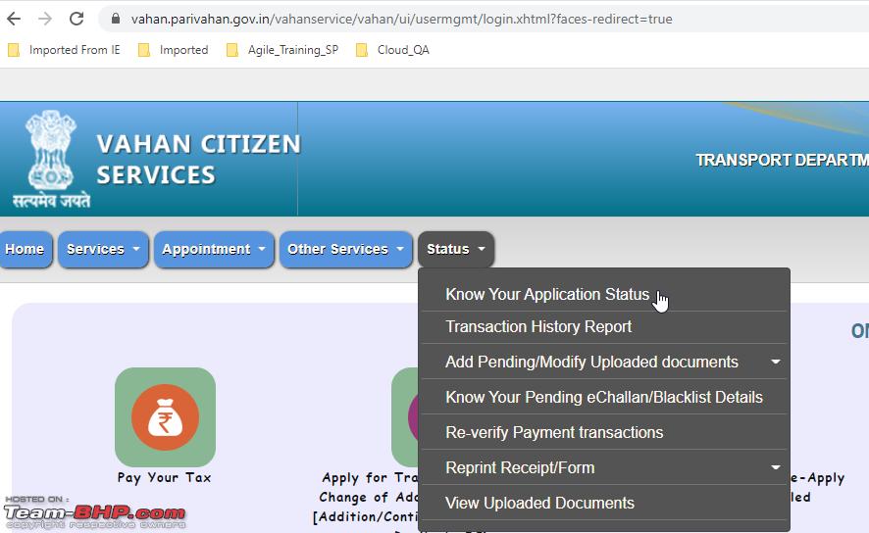Open Transaction History Report
The image size is (869, 533).
click(604, 327)
